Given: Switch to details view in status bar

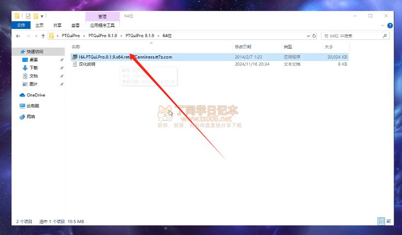Looking at the screenshot, I should (381, 221).
